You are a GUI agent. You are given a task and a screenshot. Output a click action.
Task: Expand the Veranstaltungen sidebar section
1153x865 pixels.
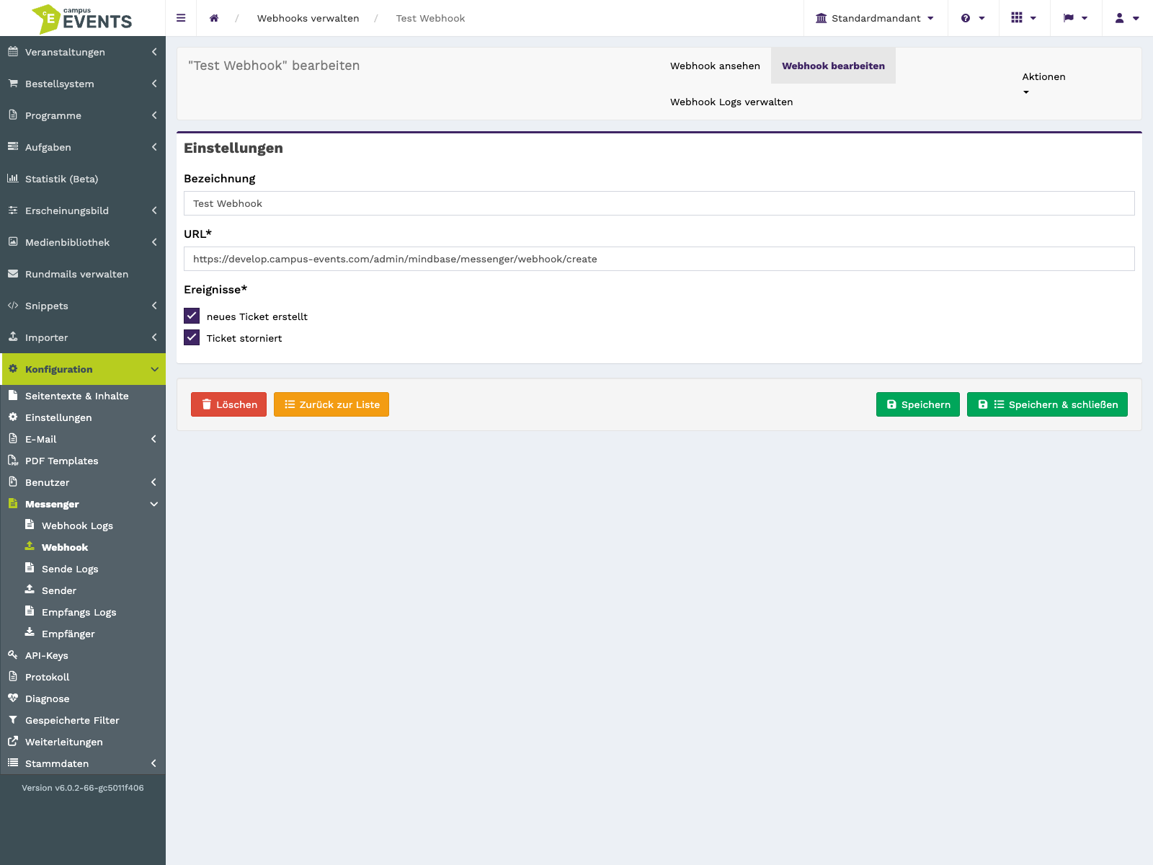[x=83, y=52]
